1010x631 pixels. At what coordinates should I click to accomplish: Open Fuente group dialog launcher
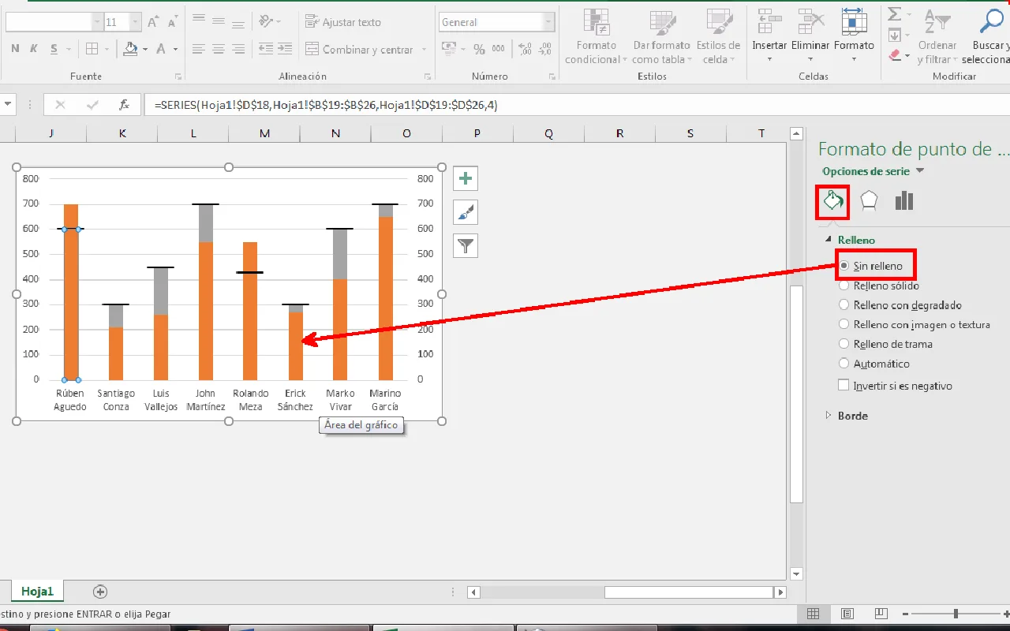click(x=178, y=77)
